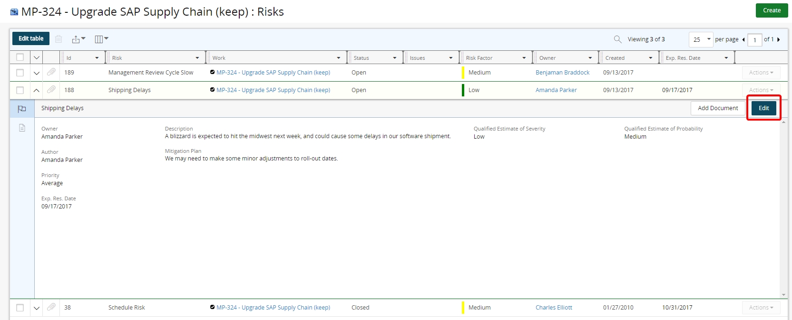Open Benjaman Braddock owner link

562,73
